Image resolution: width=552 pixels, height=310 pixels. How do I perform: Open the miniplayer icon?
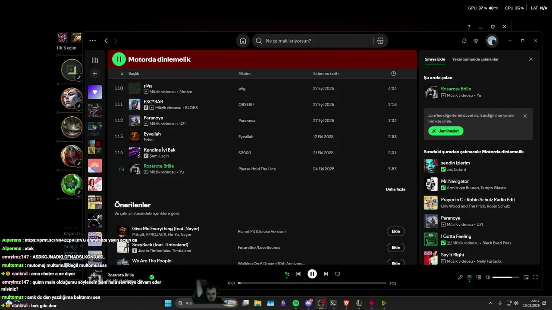(526, 277)
